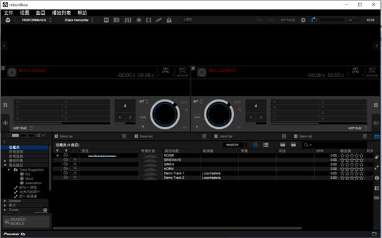Click the rekordbox logo icon in toolbar

click(8, 20)
